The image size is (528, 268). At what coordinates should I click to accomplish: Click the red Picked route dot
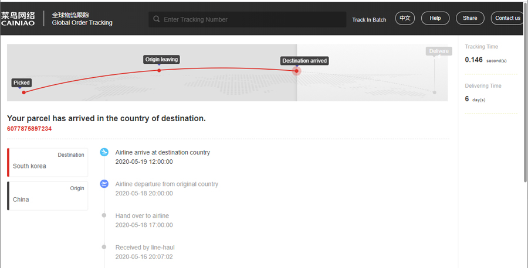(24, 92)
